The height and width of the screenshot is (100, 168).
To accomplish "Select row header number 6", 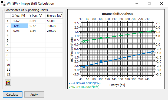I will pos(8,45).
